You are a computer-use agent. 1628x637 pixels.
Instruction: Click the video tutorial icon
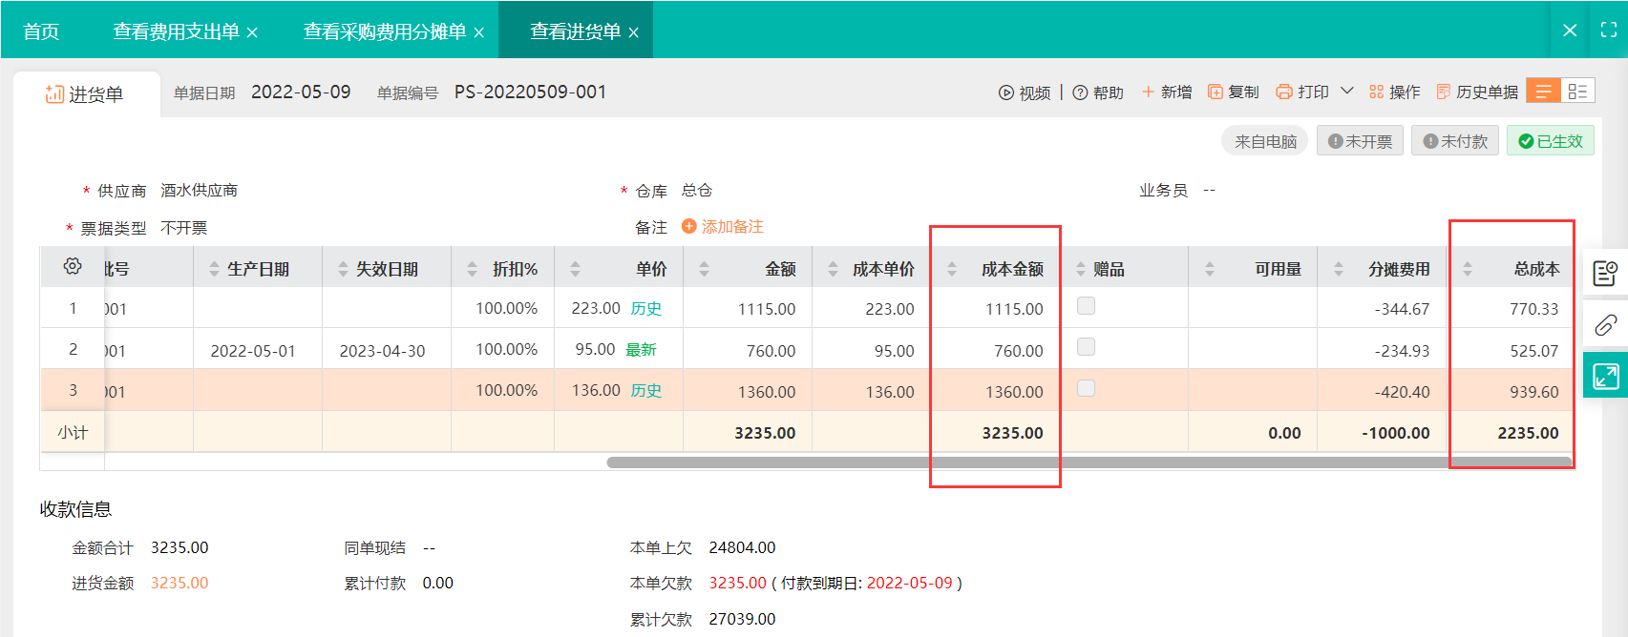pyautogui.click(x=1005, y=92)
